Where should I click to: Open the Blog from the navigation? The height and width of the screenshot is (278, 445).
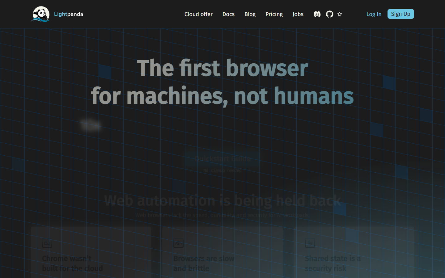tap(250, 14)
